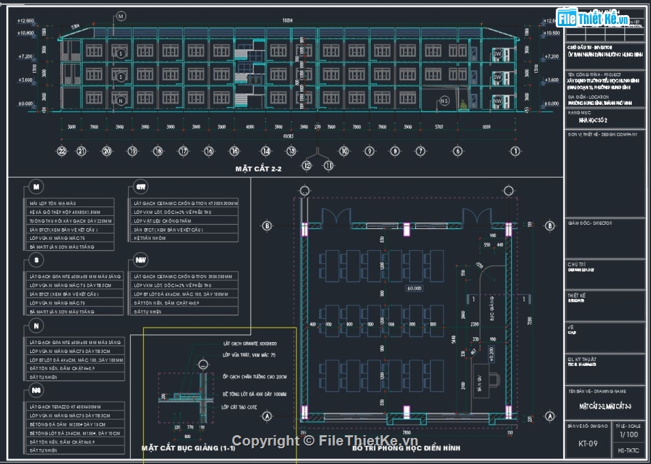Image resolution: width=651 pixels, height=464 pixels.
Task: Select the grid bubble numbered 22
Action: (x=62, y=151)
